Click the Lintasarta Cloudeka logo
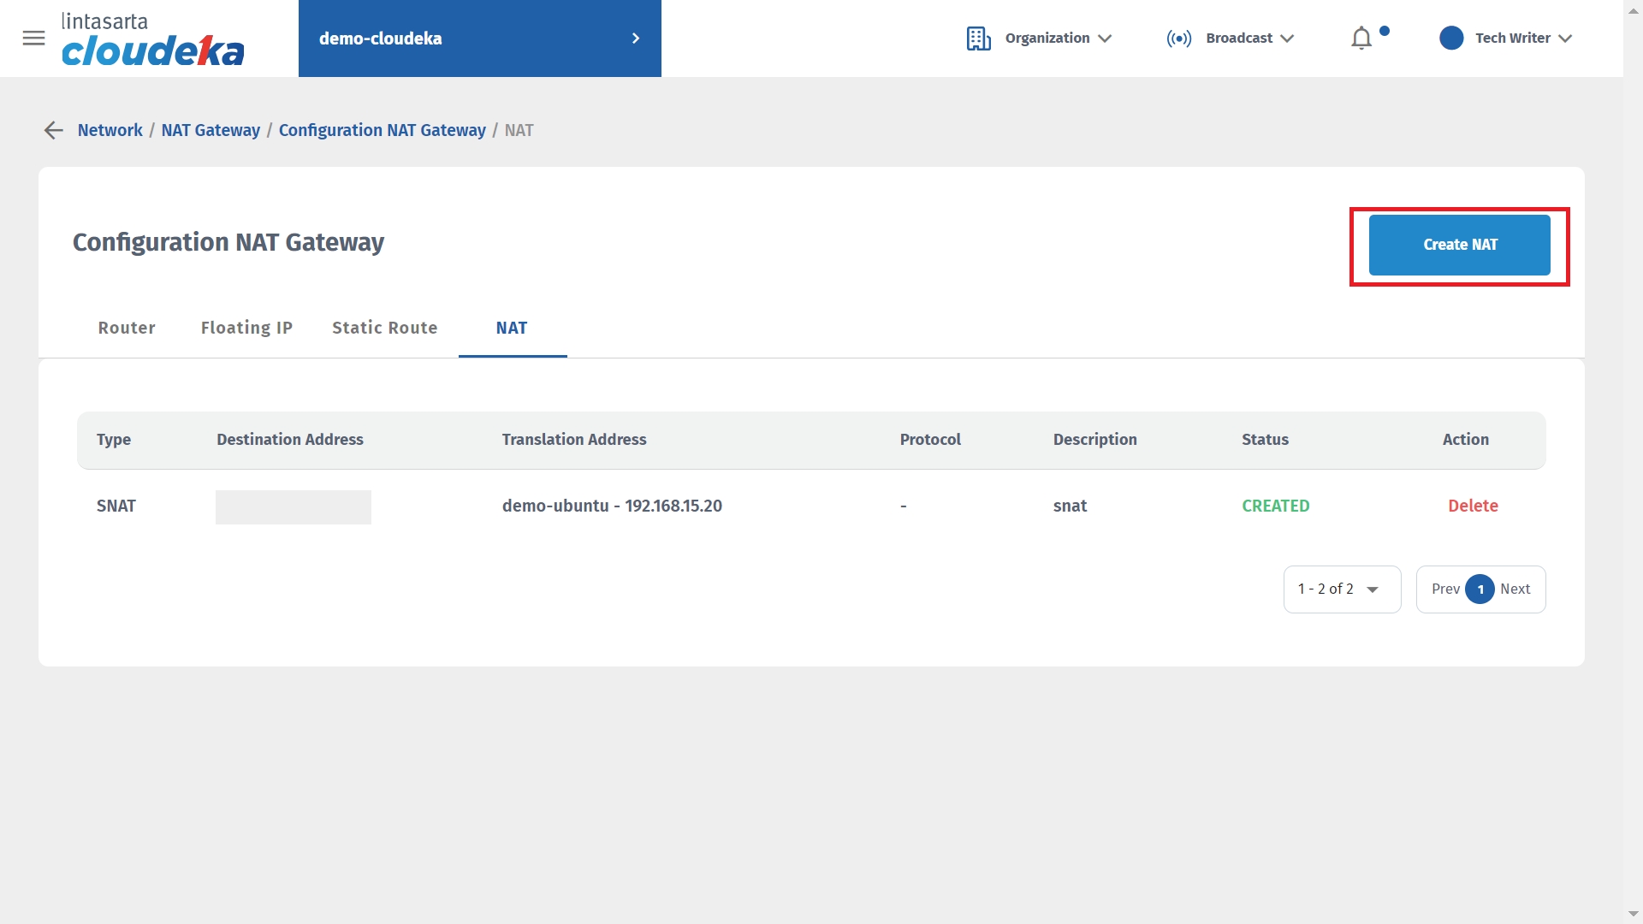1643x924 pixels. tap(152, 39)
